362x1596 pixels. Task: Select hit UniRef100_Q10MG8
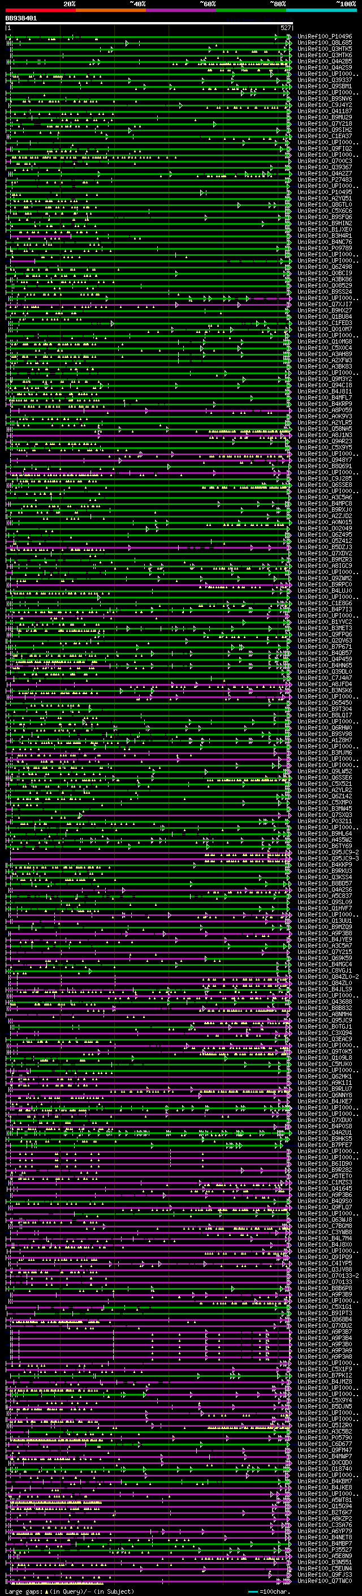point(325,341)
